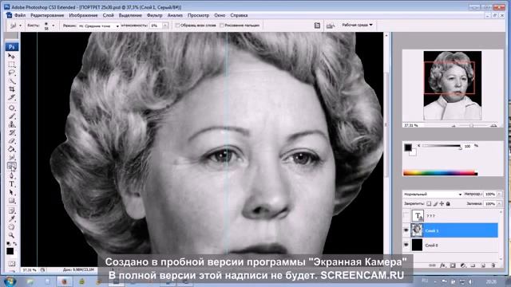Select the Type tool in toolbox
511x287 pixels.
[11, 184]
